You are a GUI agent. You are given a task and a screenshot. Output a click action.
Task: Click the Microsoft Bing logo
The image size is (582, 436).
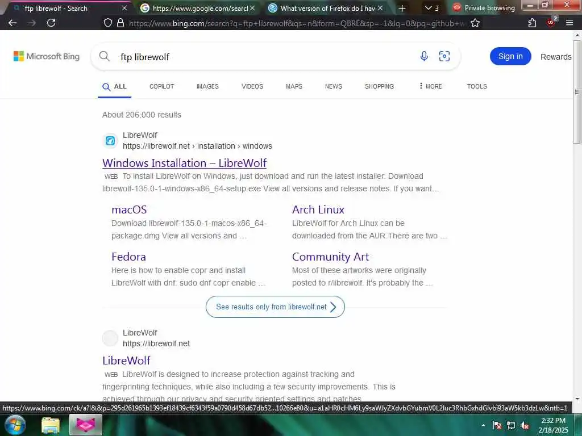coord(47,56)
